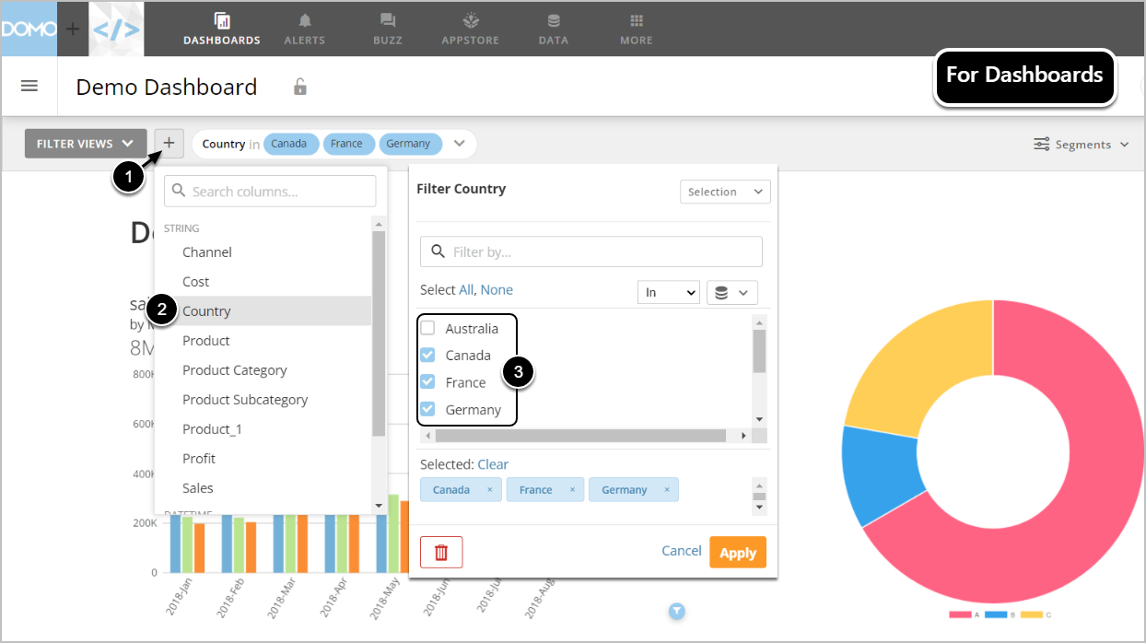Open the Selection type dropdown
The height and width of the screenshot is (643, 1146).
tap(725, 192)
